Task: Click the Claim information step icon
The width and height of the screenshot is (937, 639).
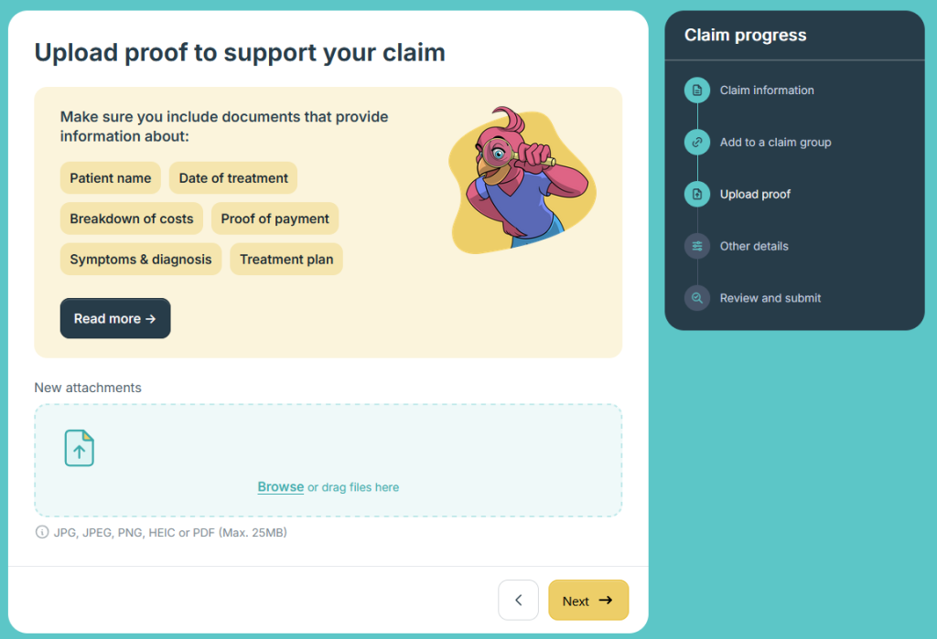Action: click(697, 91)
